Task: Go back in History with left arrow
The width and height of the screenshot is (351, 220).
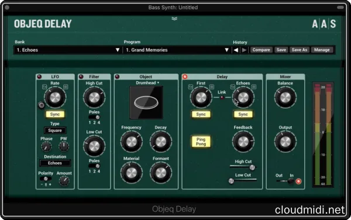Action: 236,50
